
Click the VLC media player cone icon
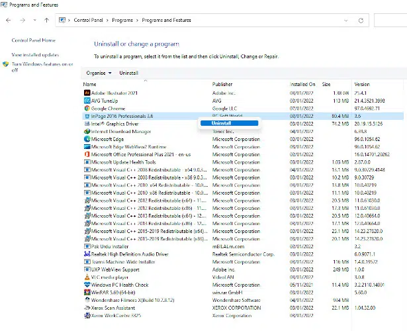(x=87, y=277)
